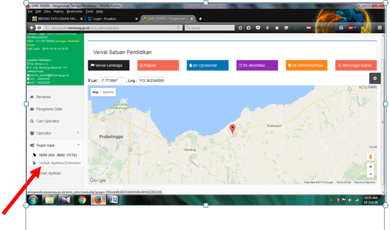Viewport: 390px width, 230px height.
Task: Show hidden tray icons arrow
Action: (x=331, y=200)
